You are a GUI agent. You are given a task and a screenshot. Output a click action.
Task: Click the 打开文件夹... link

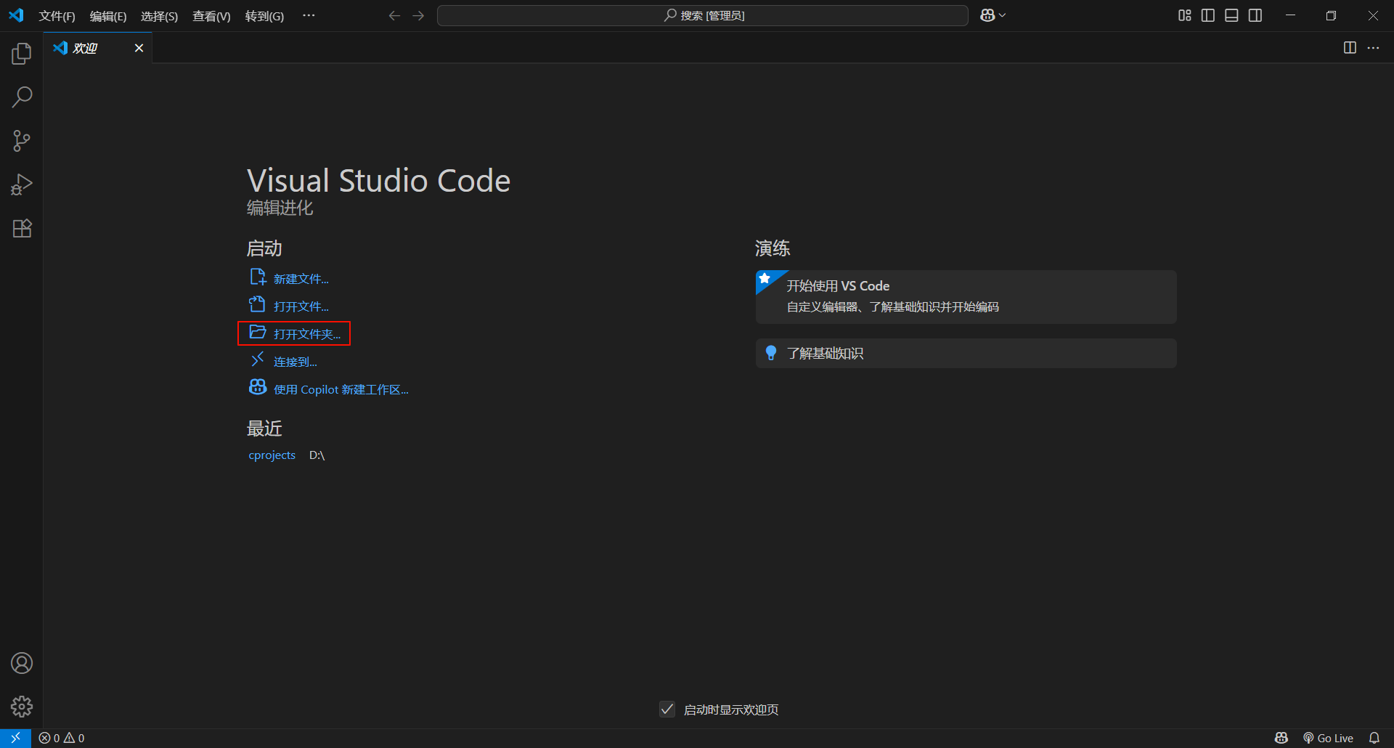306,334
